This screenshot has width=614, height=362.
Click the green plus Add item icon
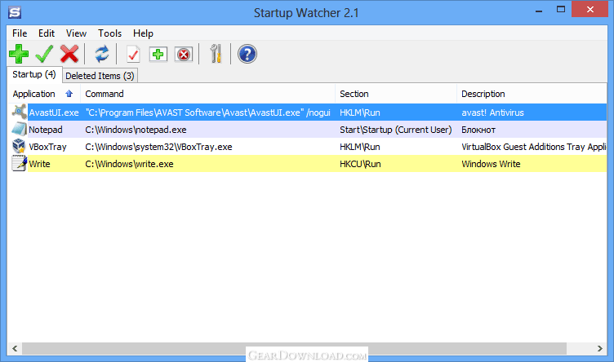19,55
